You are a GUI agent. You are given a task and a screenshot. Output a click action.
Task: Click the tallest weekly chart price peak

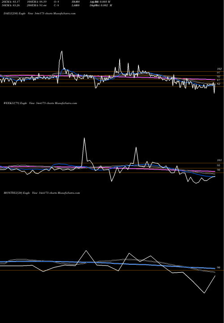pyautogui.click(x=84, y=138)
